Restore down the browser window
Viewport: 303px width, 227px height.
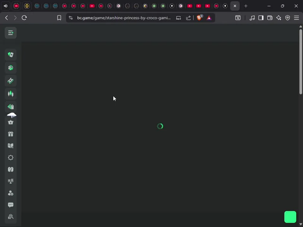point(282,6)
